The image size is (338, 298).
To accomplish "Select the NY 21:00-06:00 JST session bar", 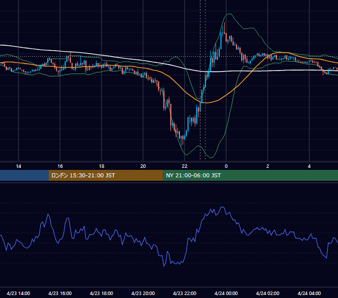I will 250,175.
